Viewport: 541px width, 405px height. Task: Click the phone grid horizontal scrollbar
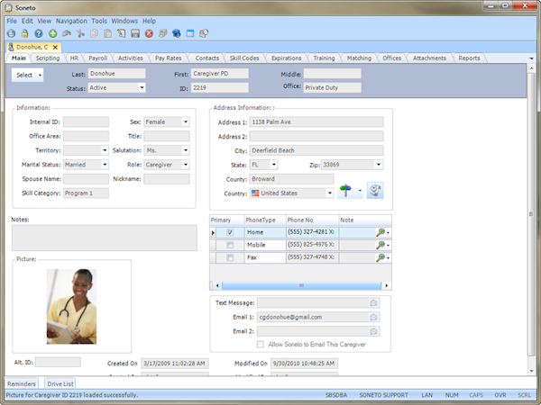(x=299, y=284)
